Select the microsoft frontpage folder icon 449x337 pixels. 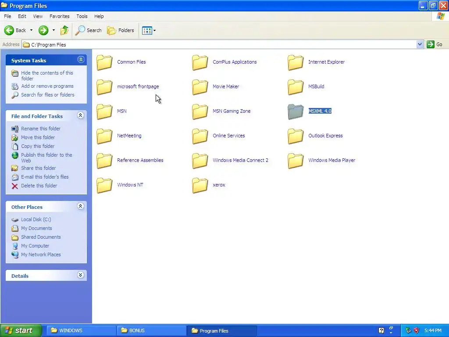(x=104, y=87)
